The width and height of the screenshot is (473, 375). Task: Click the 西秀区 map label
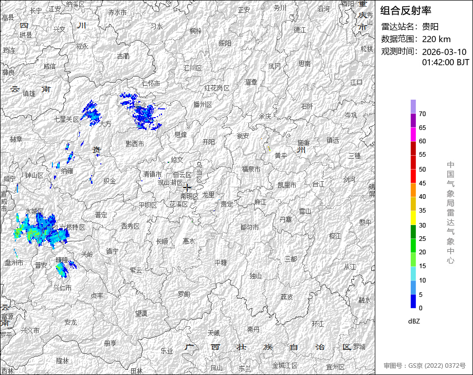[130, 226]
